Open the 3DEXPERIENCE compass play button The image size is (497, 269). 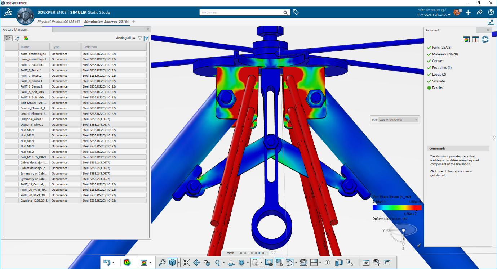tap(25, 16)
